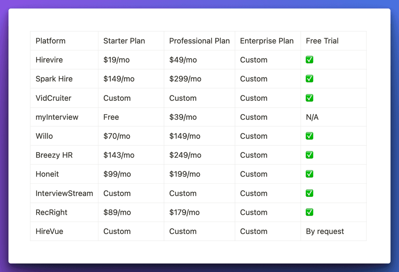Image resolution: width=399 pixels, height=272 pixels.
Task: Open the Enterprise Plan column header
Action: point(267,40)
